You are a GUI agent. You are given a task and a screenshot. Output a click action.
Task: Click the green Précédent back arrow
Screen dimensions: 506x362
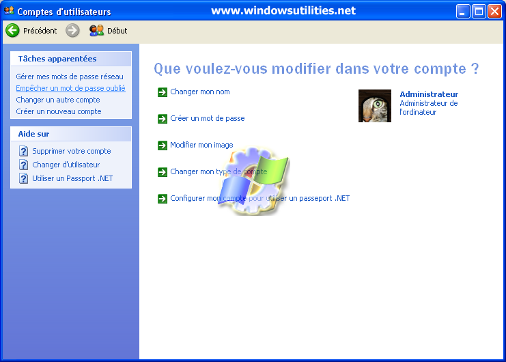point(12,31)
